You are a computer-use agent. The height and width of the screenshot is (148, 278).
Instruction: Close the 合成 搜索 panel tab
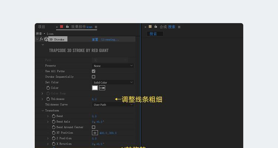point(145,27)
